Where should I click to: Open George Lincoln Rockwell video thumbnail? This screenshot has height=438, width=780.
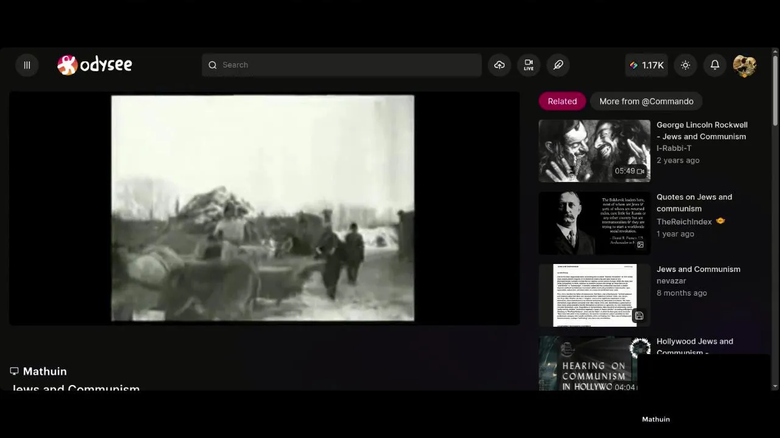[x=594, y=151]
